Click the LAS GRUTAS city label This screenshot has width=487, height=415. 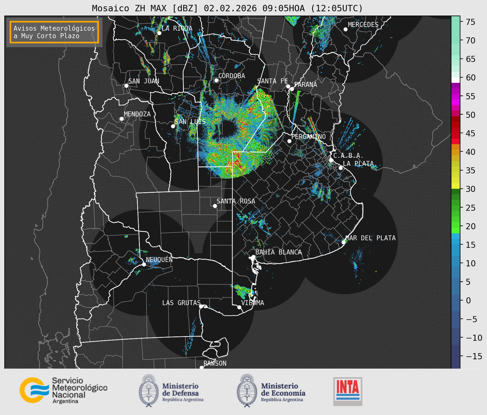click(x=181, y=303)
